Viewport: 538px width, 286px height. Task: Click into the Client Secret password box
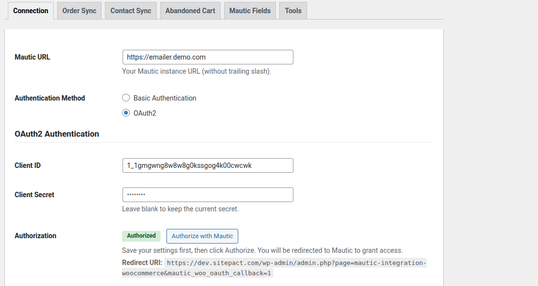(x=207, y=195)
